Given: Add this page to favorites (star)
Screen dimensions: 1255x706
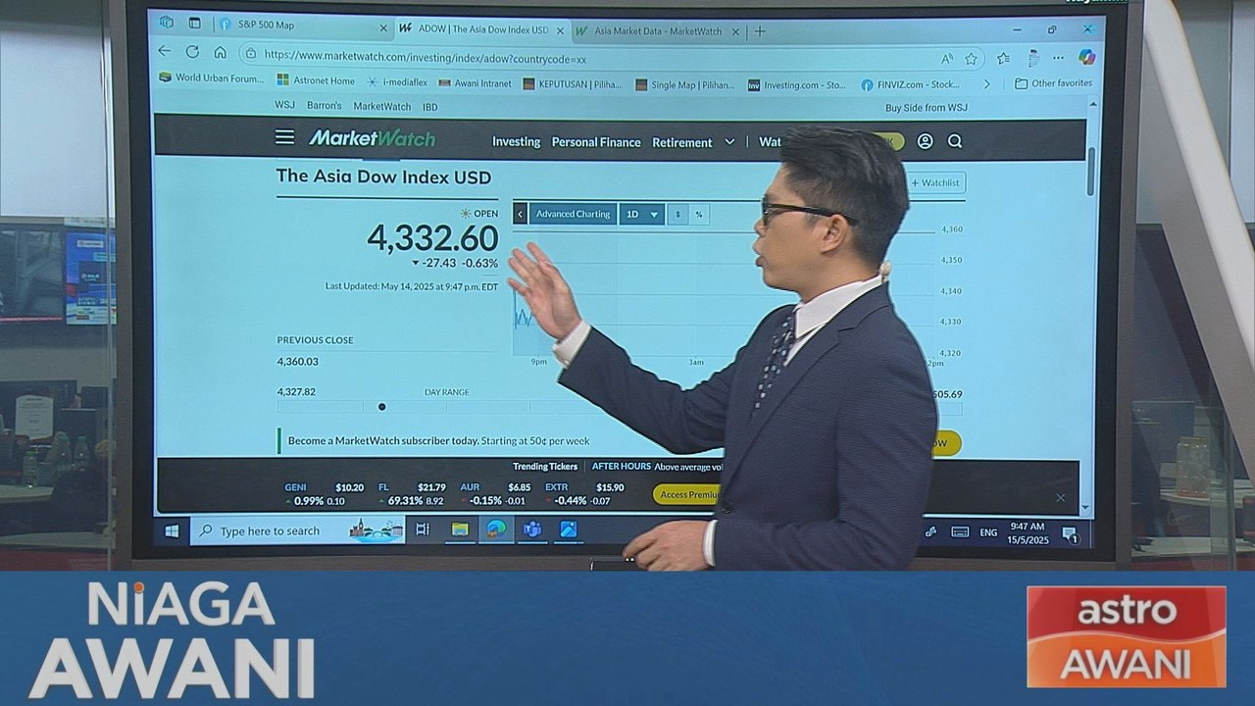Looking at the screenshot, I should (971, 58).
